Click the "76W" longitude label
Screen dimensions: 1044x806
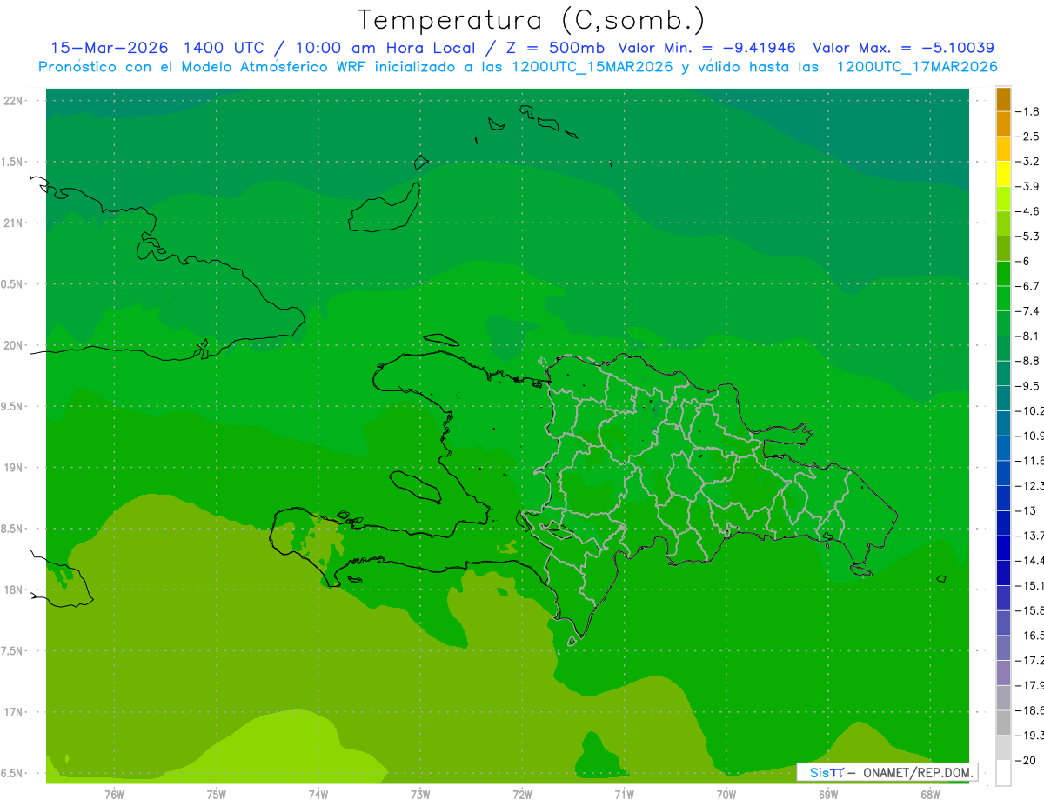click(114, 795)
